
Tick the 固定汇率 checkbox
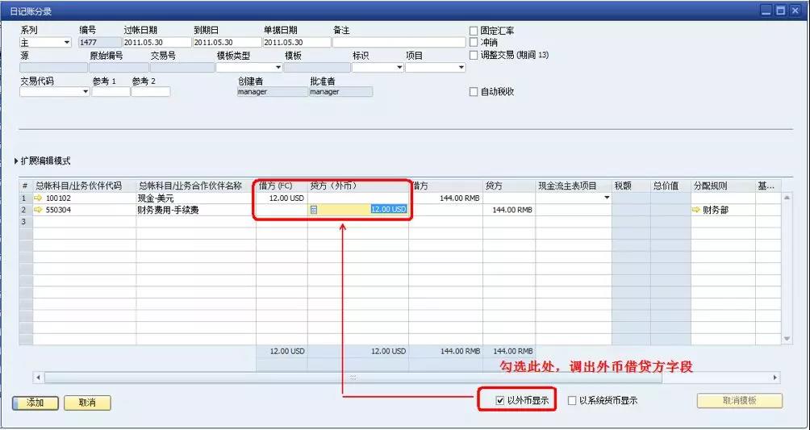pyautogui.click(x=474, y=31)
